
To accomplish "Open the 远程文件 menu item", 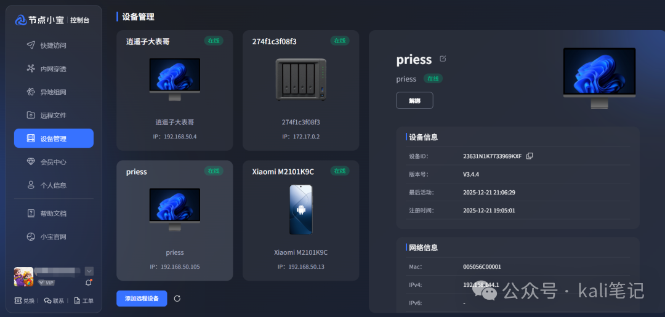I will pos(54,115).
